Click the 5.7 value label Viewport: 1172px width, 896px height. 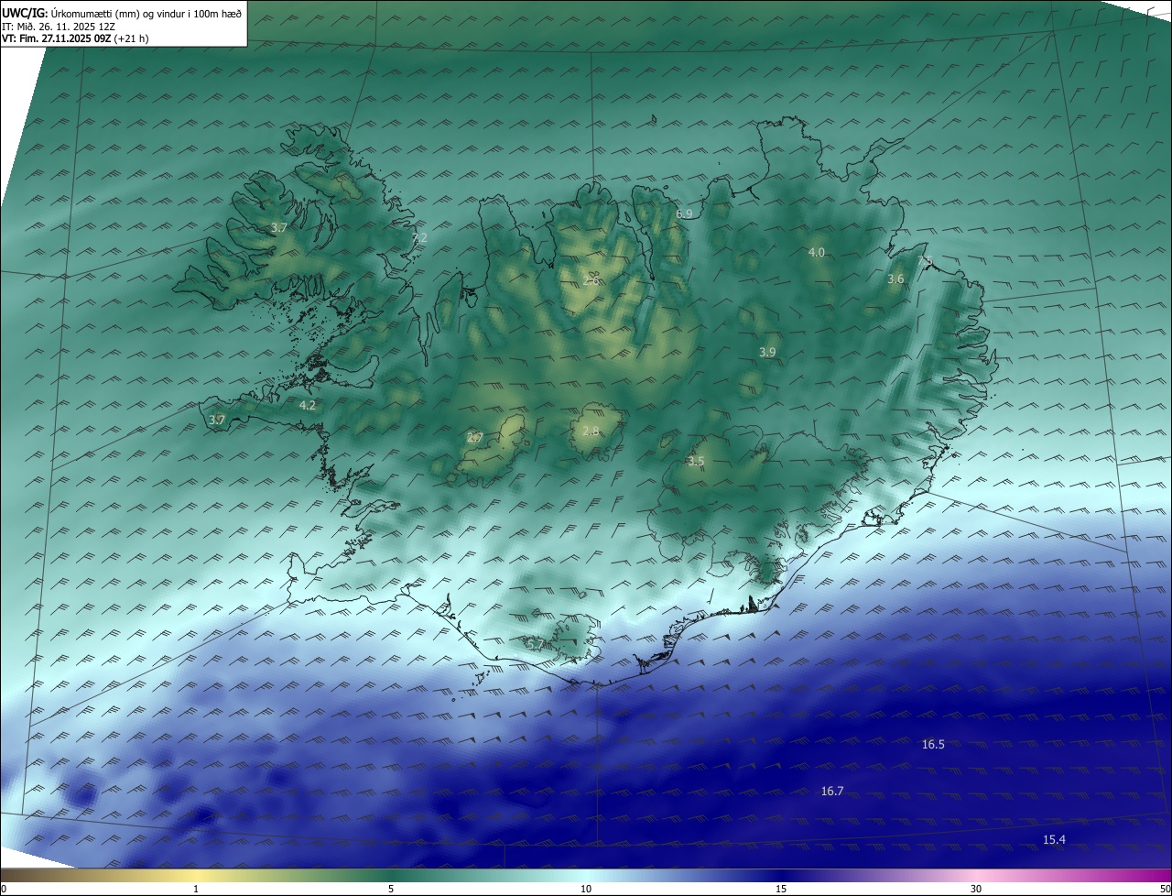[536, 644]
